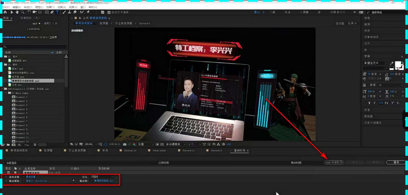Expand the output module row arrow
Viewport: 408px width, 195px height.
click(x=6, y=181)
